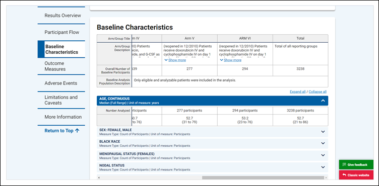The image size is (379, 186).
Task: Jump to Outcome Measures section
Action: [x=55, y=66]
